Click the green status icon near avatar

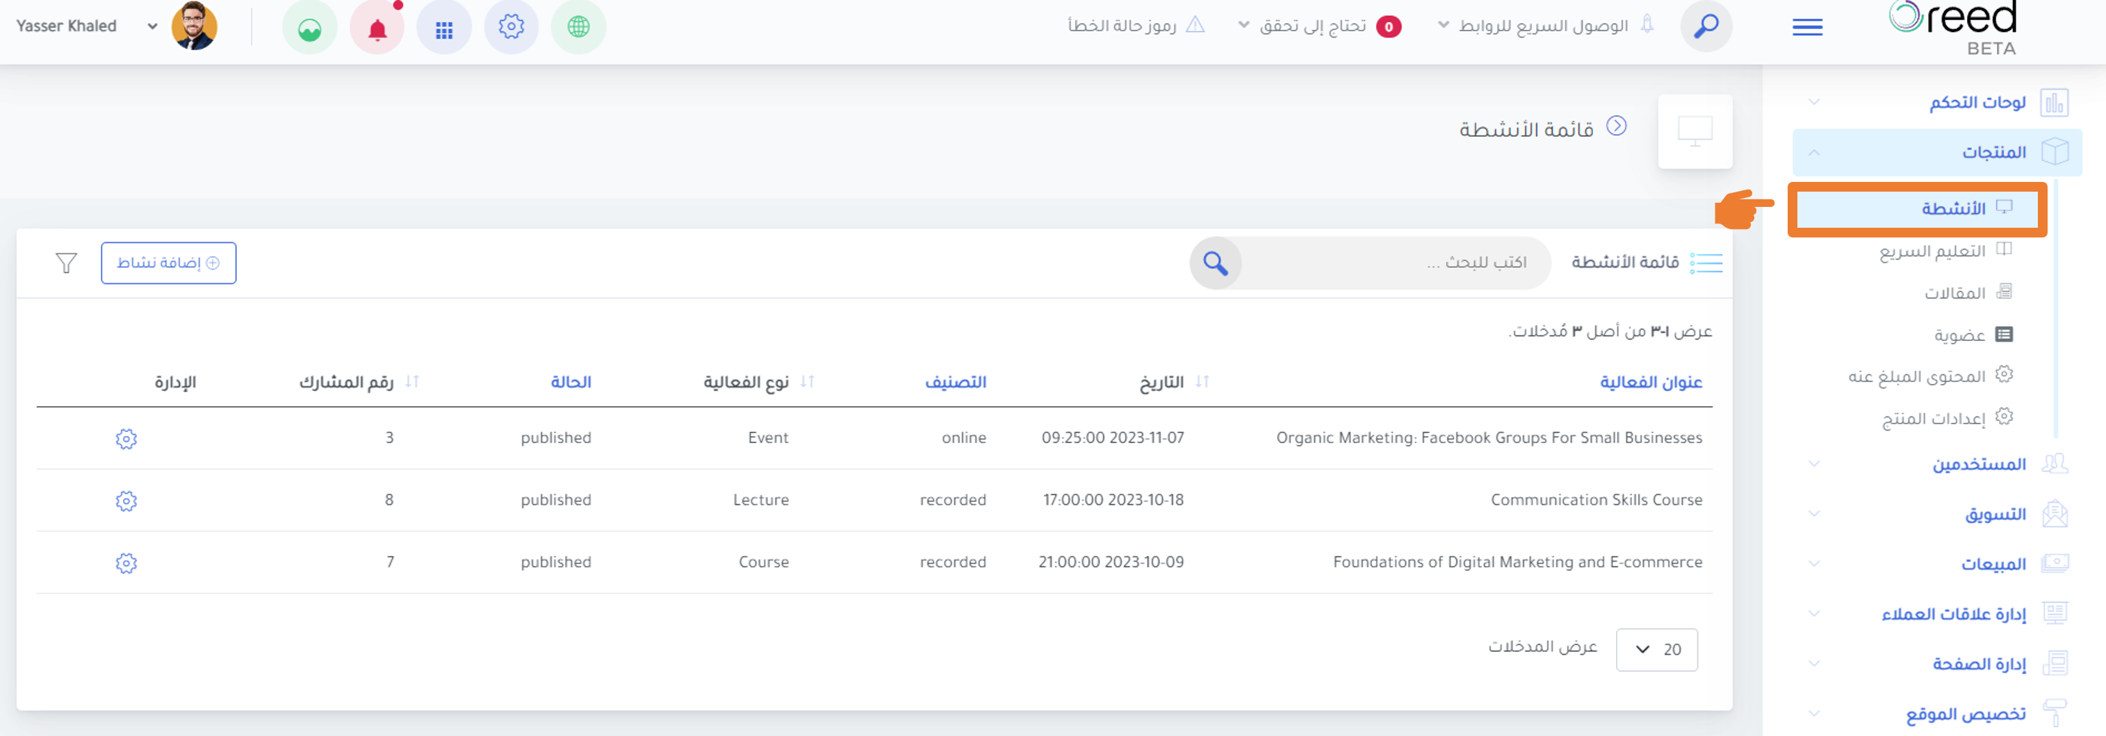[x=310, y=28]
